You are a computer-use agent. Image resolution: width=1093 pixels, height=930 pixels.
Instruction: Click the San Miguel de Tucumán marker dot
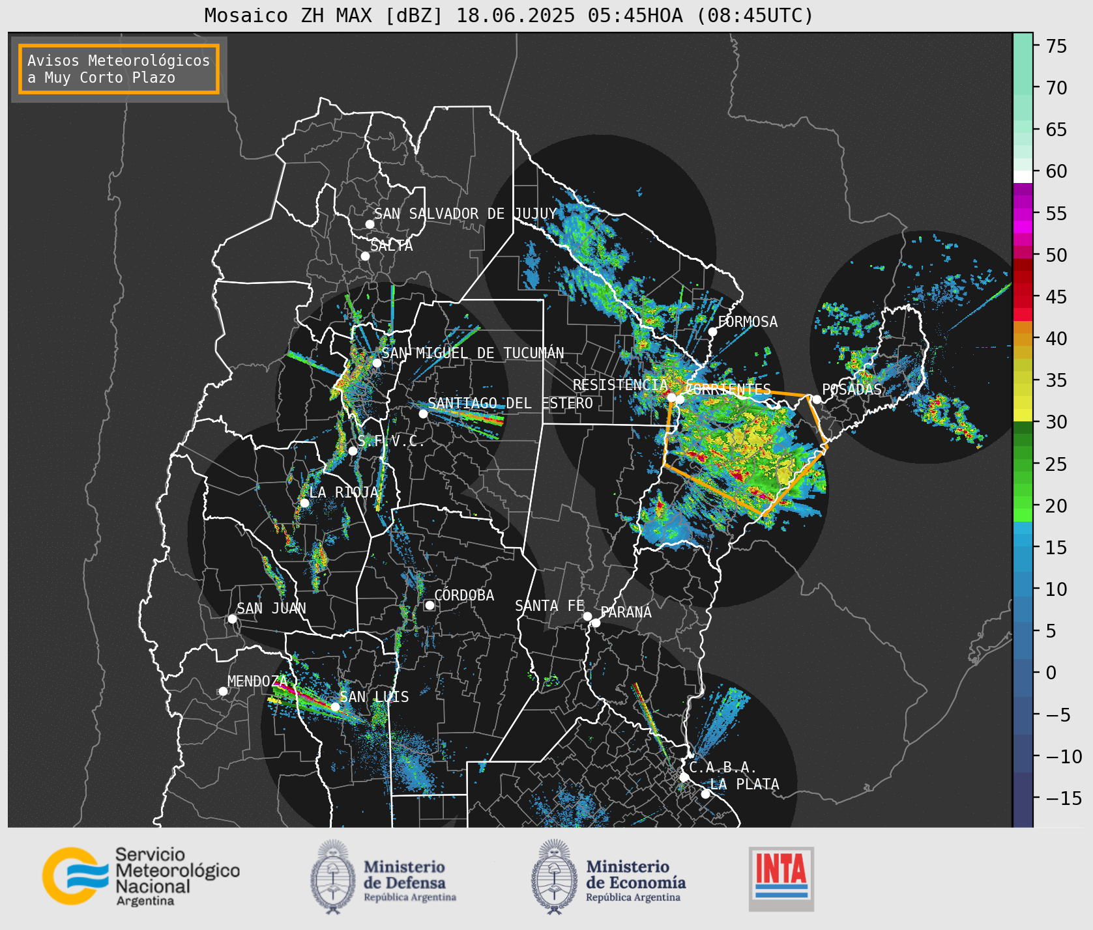pos(376,363)
